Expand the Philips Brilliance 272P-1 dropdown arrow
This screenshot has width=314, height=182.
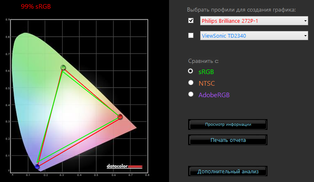coord(305,21)
